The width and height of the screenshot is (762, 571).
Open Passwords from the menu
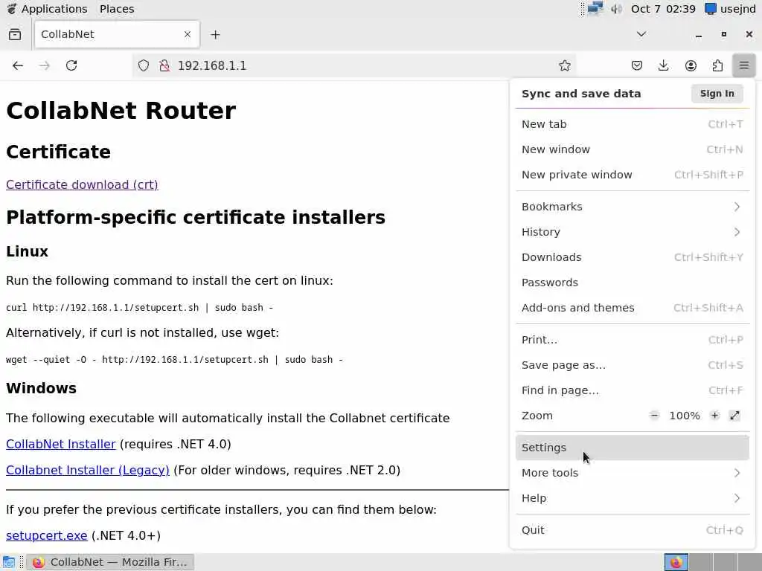click(x=633, y=283)
